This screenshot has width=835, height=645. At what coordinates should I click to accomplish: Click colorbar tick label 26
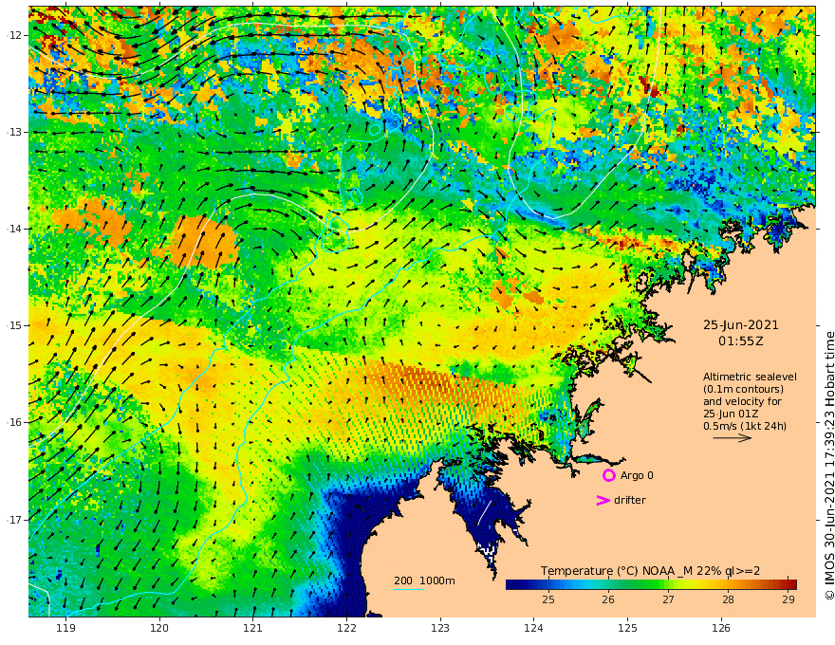tap(608, 599)
